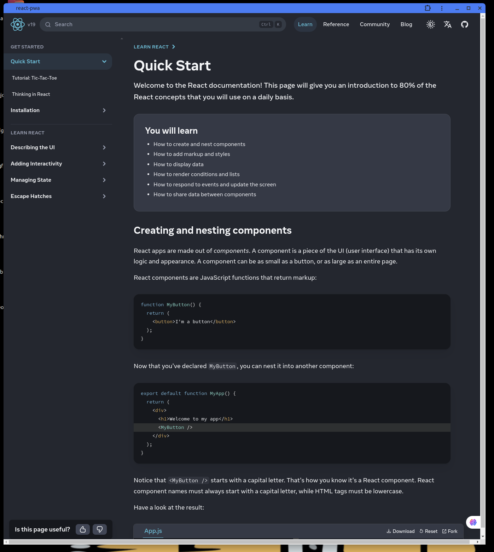Click the 'Creating and nesting components' heading

213,231
